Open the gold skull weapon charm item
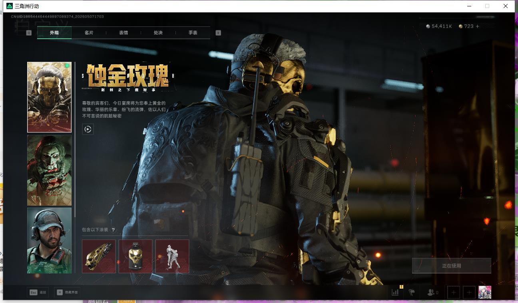 coord(99,256)
